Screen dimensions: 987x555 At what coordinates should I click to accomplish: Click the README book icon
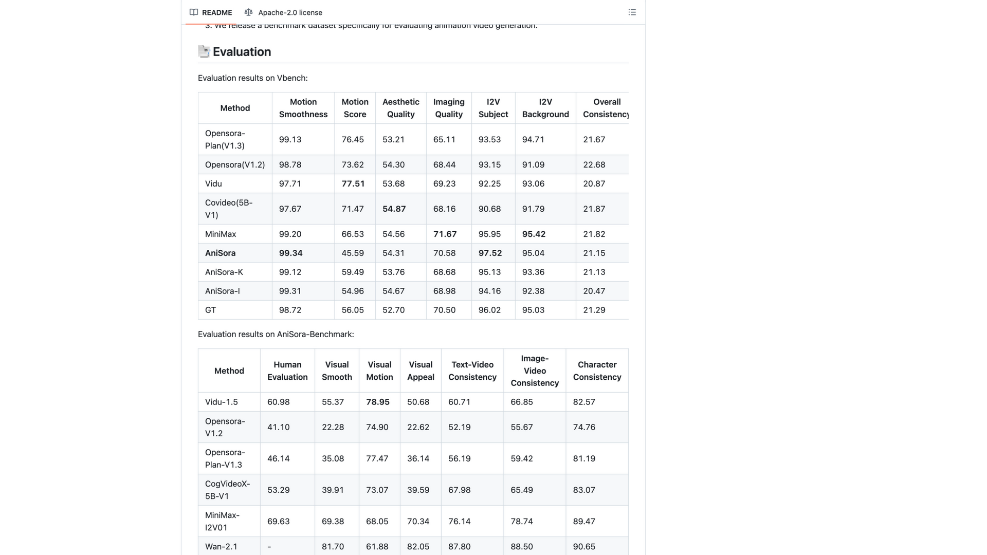click(194, 12)
